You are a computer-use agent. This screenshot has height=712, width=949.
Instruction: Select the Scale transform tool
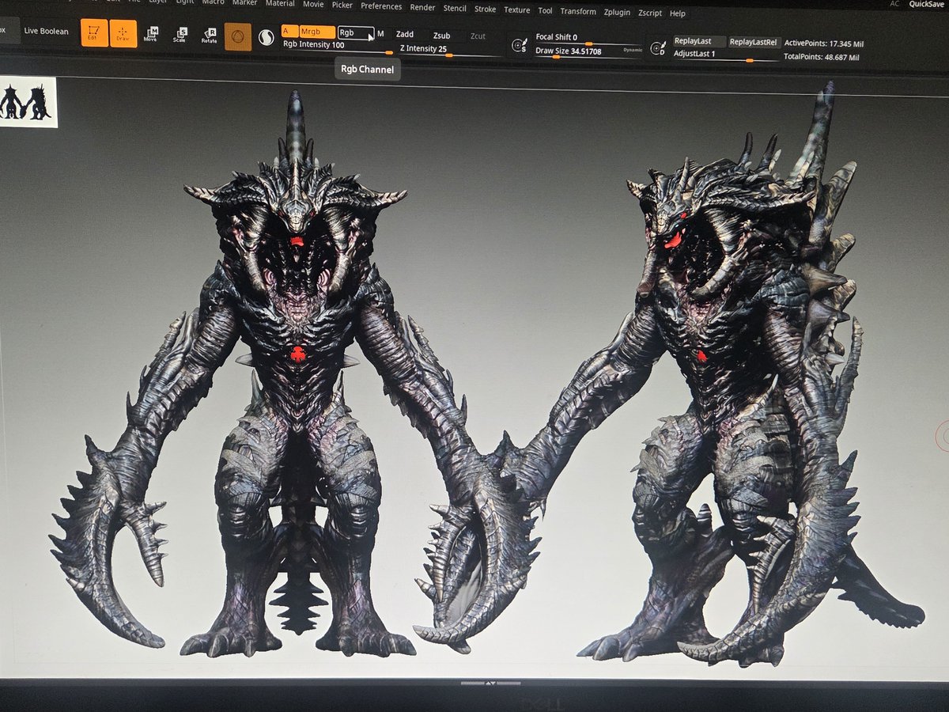180,34
